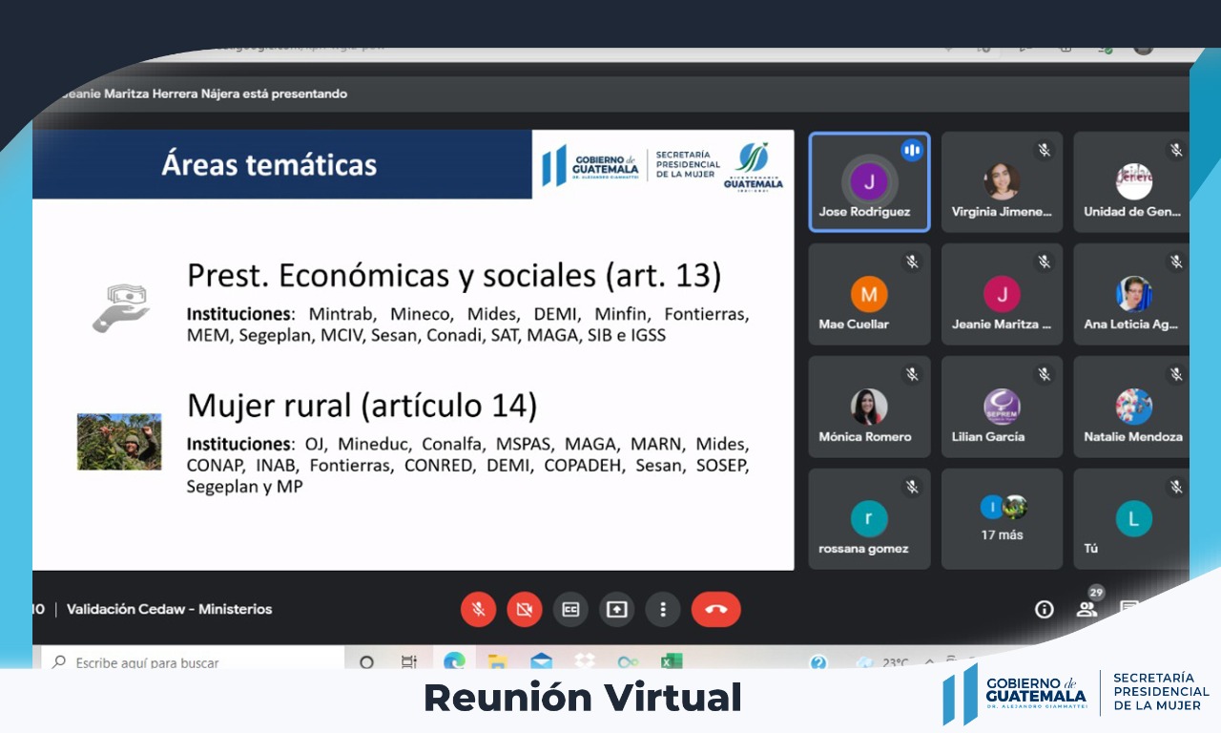Expand the '17 más' participants tile
This screenshot has height=733, width=1221.
pos(1002,519)
